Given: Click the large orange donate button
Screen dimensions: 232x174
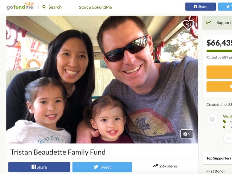Looking at the screenshot, I should (x=219, y=72).
